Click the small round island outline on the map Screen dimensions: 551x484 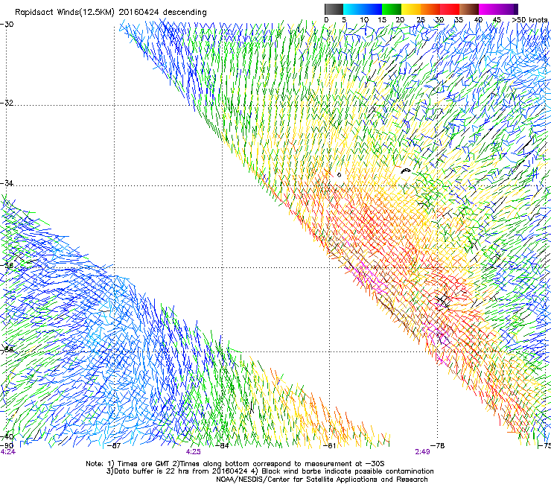[339, 175]
